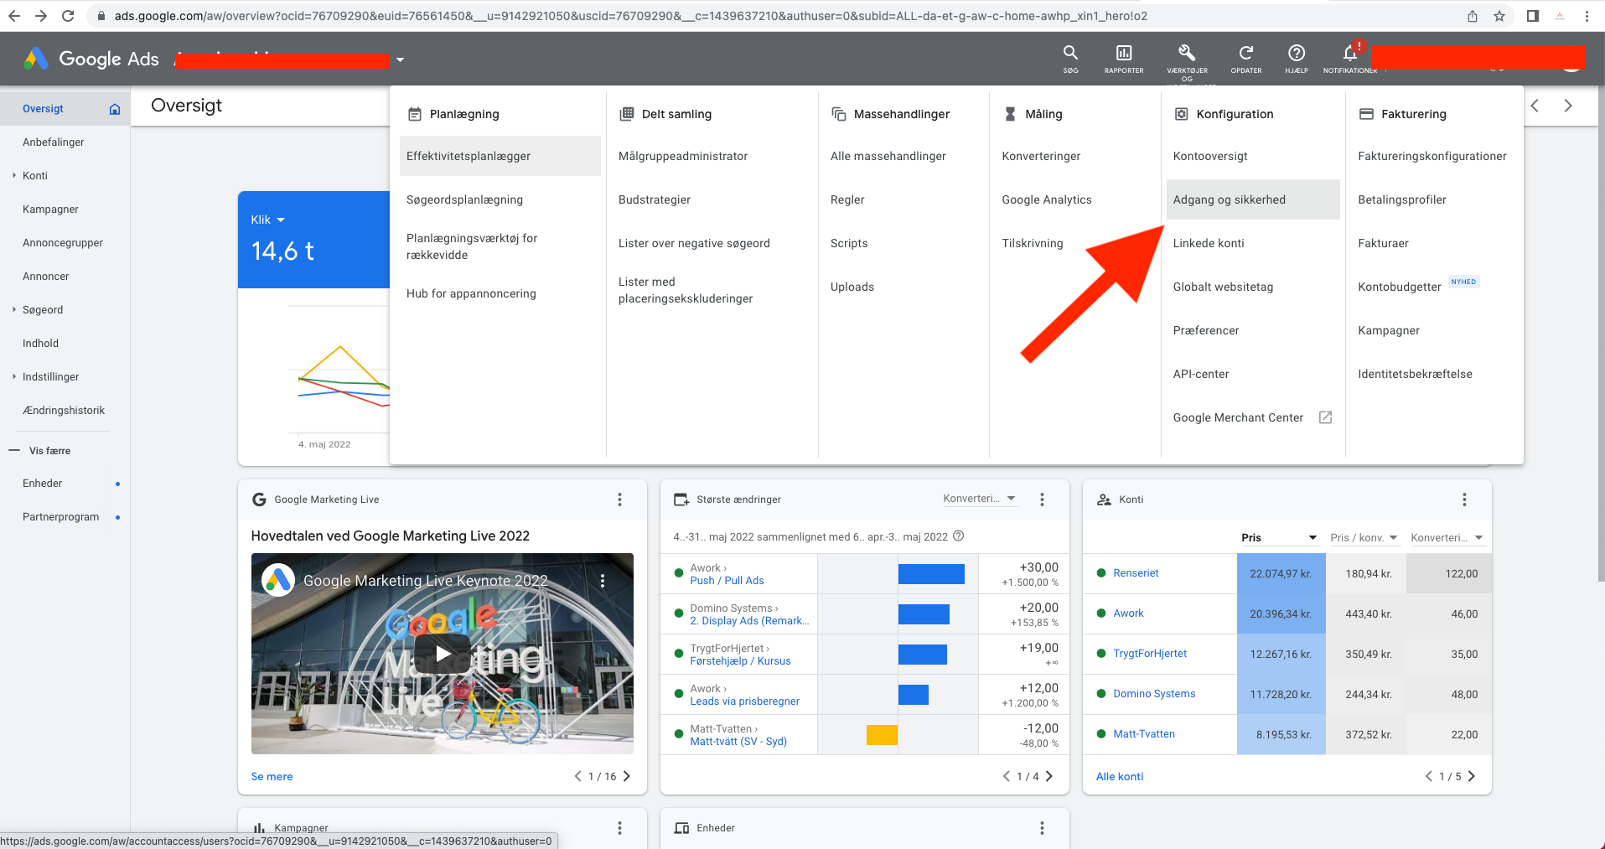Open Google Analytics under Måling
This screenshot has height=849, width=1605.
(1047, 199)
